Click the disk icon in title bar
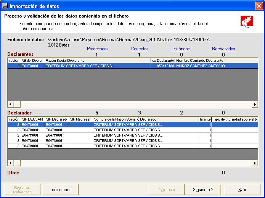 5,6
